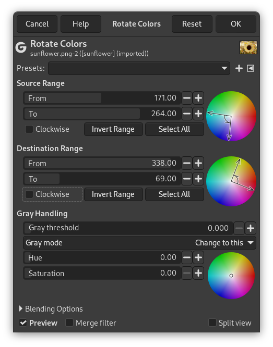Viewport: 273px width, 347px height.
Task: Decrease Destination Range From value
Action: (187, 163)
